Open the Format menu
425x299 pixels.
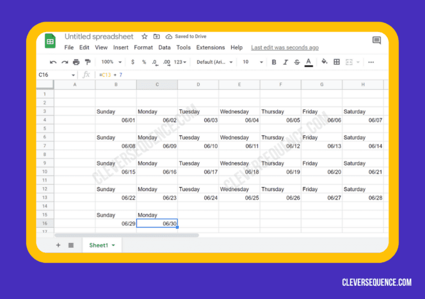(143, 48)
